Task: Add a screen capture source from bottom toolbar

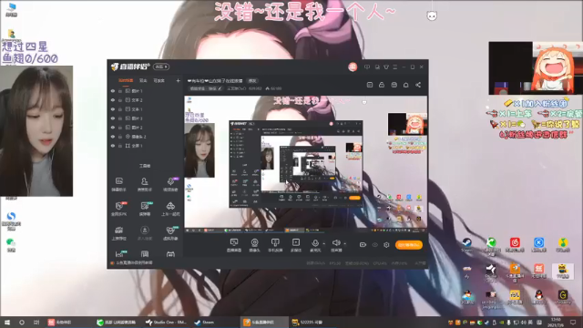Action: (234, 245)
